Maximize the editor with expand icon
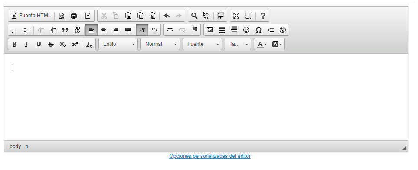 click(236, 16)
